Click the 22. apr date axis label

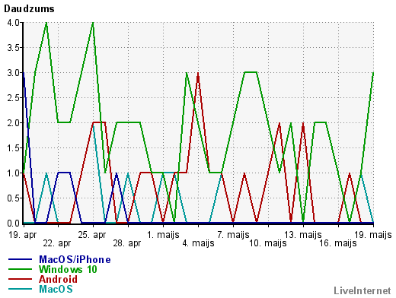click(57, 243)
